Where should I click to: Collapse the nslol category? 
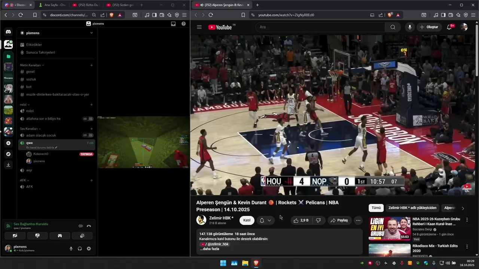point(25,105)
